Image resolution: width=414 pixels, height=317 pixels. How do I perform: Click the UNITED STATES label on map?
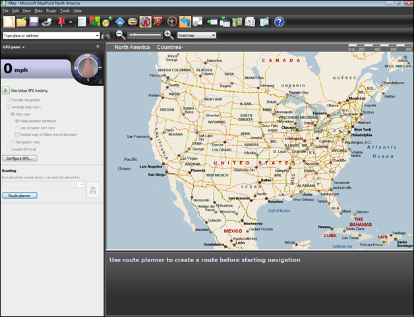click(x=254, y=163)
